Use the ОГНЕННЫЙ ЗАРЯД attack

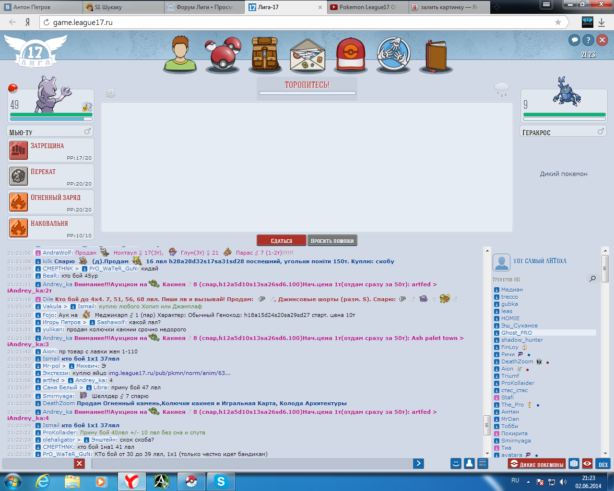51,202
